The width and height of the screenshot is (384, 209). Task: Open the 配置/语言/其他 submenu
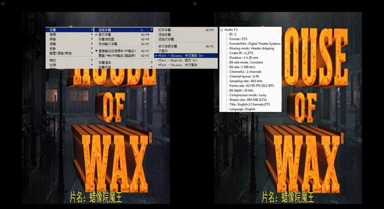click(70, 53)
